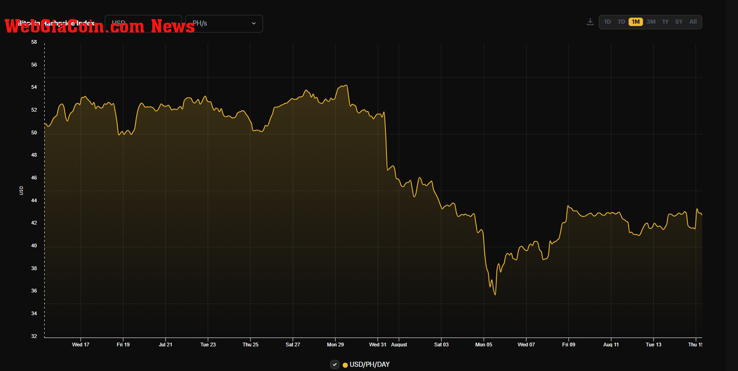Switch chart to 1Y range
This screenshot has height=371, width=738.
click(x=665, y=22)
